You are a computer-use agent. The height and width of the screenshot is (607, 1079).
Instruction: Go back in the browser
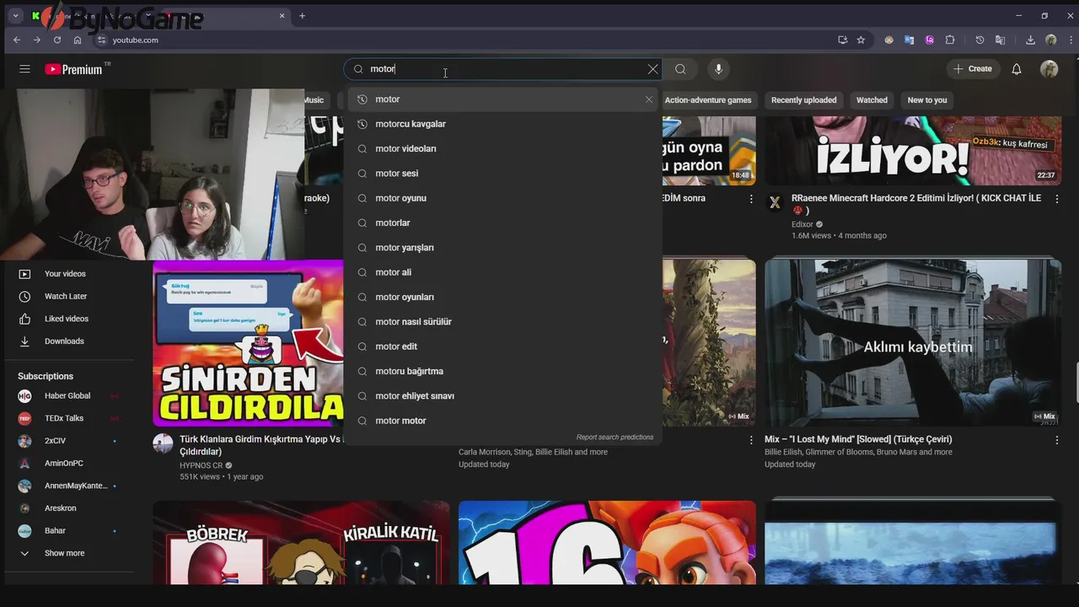17,40
